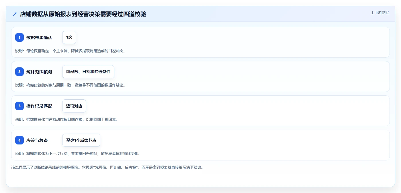Select the 决策与复查 step title

pos(37,140)
